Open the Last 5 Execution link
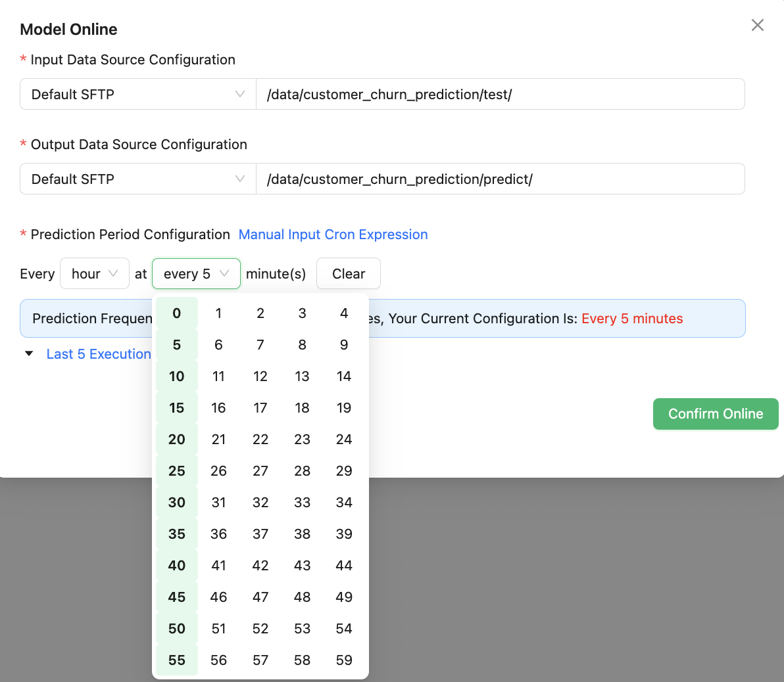Screen dimensions: 784x682 99,354
